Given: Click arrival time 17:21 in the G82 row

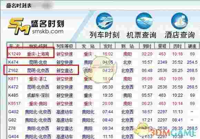Looking at the screenshot, I should coord(147,120).
